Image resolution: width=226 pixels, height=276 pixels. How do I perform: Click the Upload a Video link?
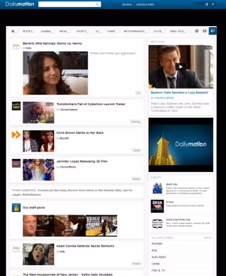(145, 5)
